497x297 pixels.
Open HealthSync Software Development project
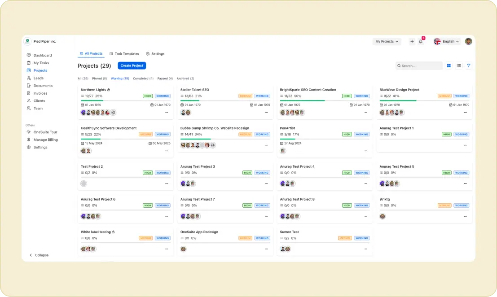click(109, 128)
